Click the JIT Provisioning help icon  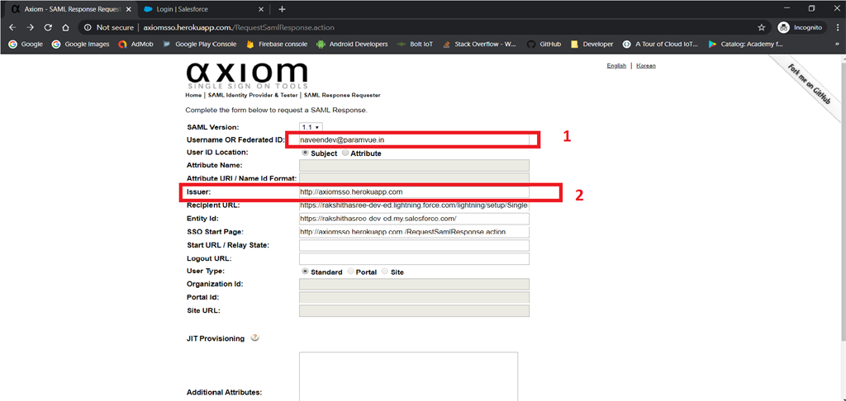[x=255, y=338]
